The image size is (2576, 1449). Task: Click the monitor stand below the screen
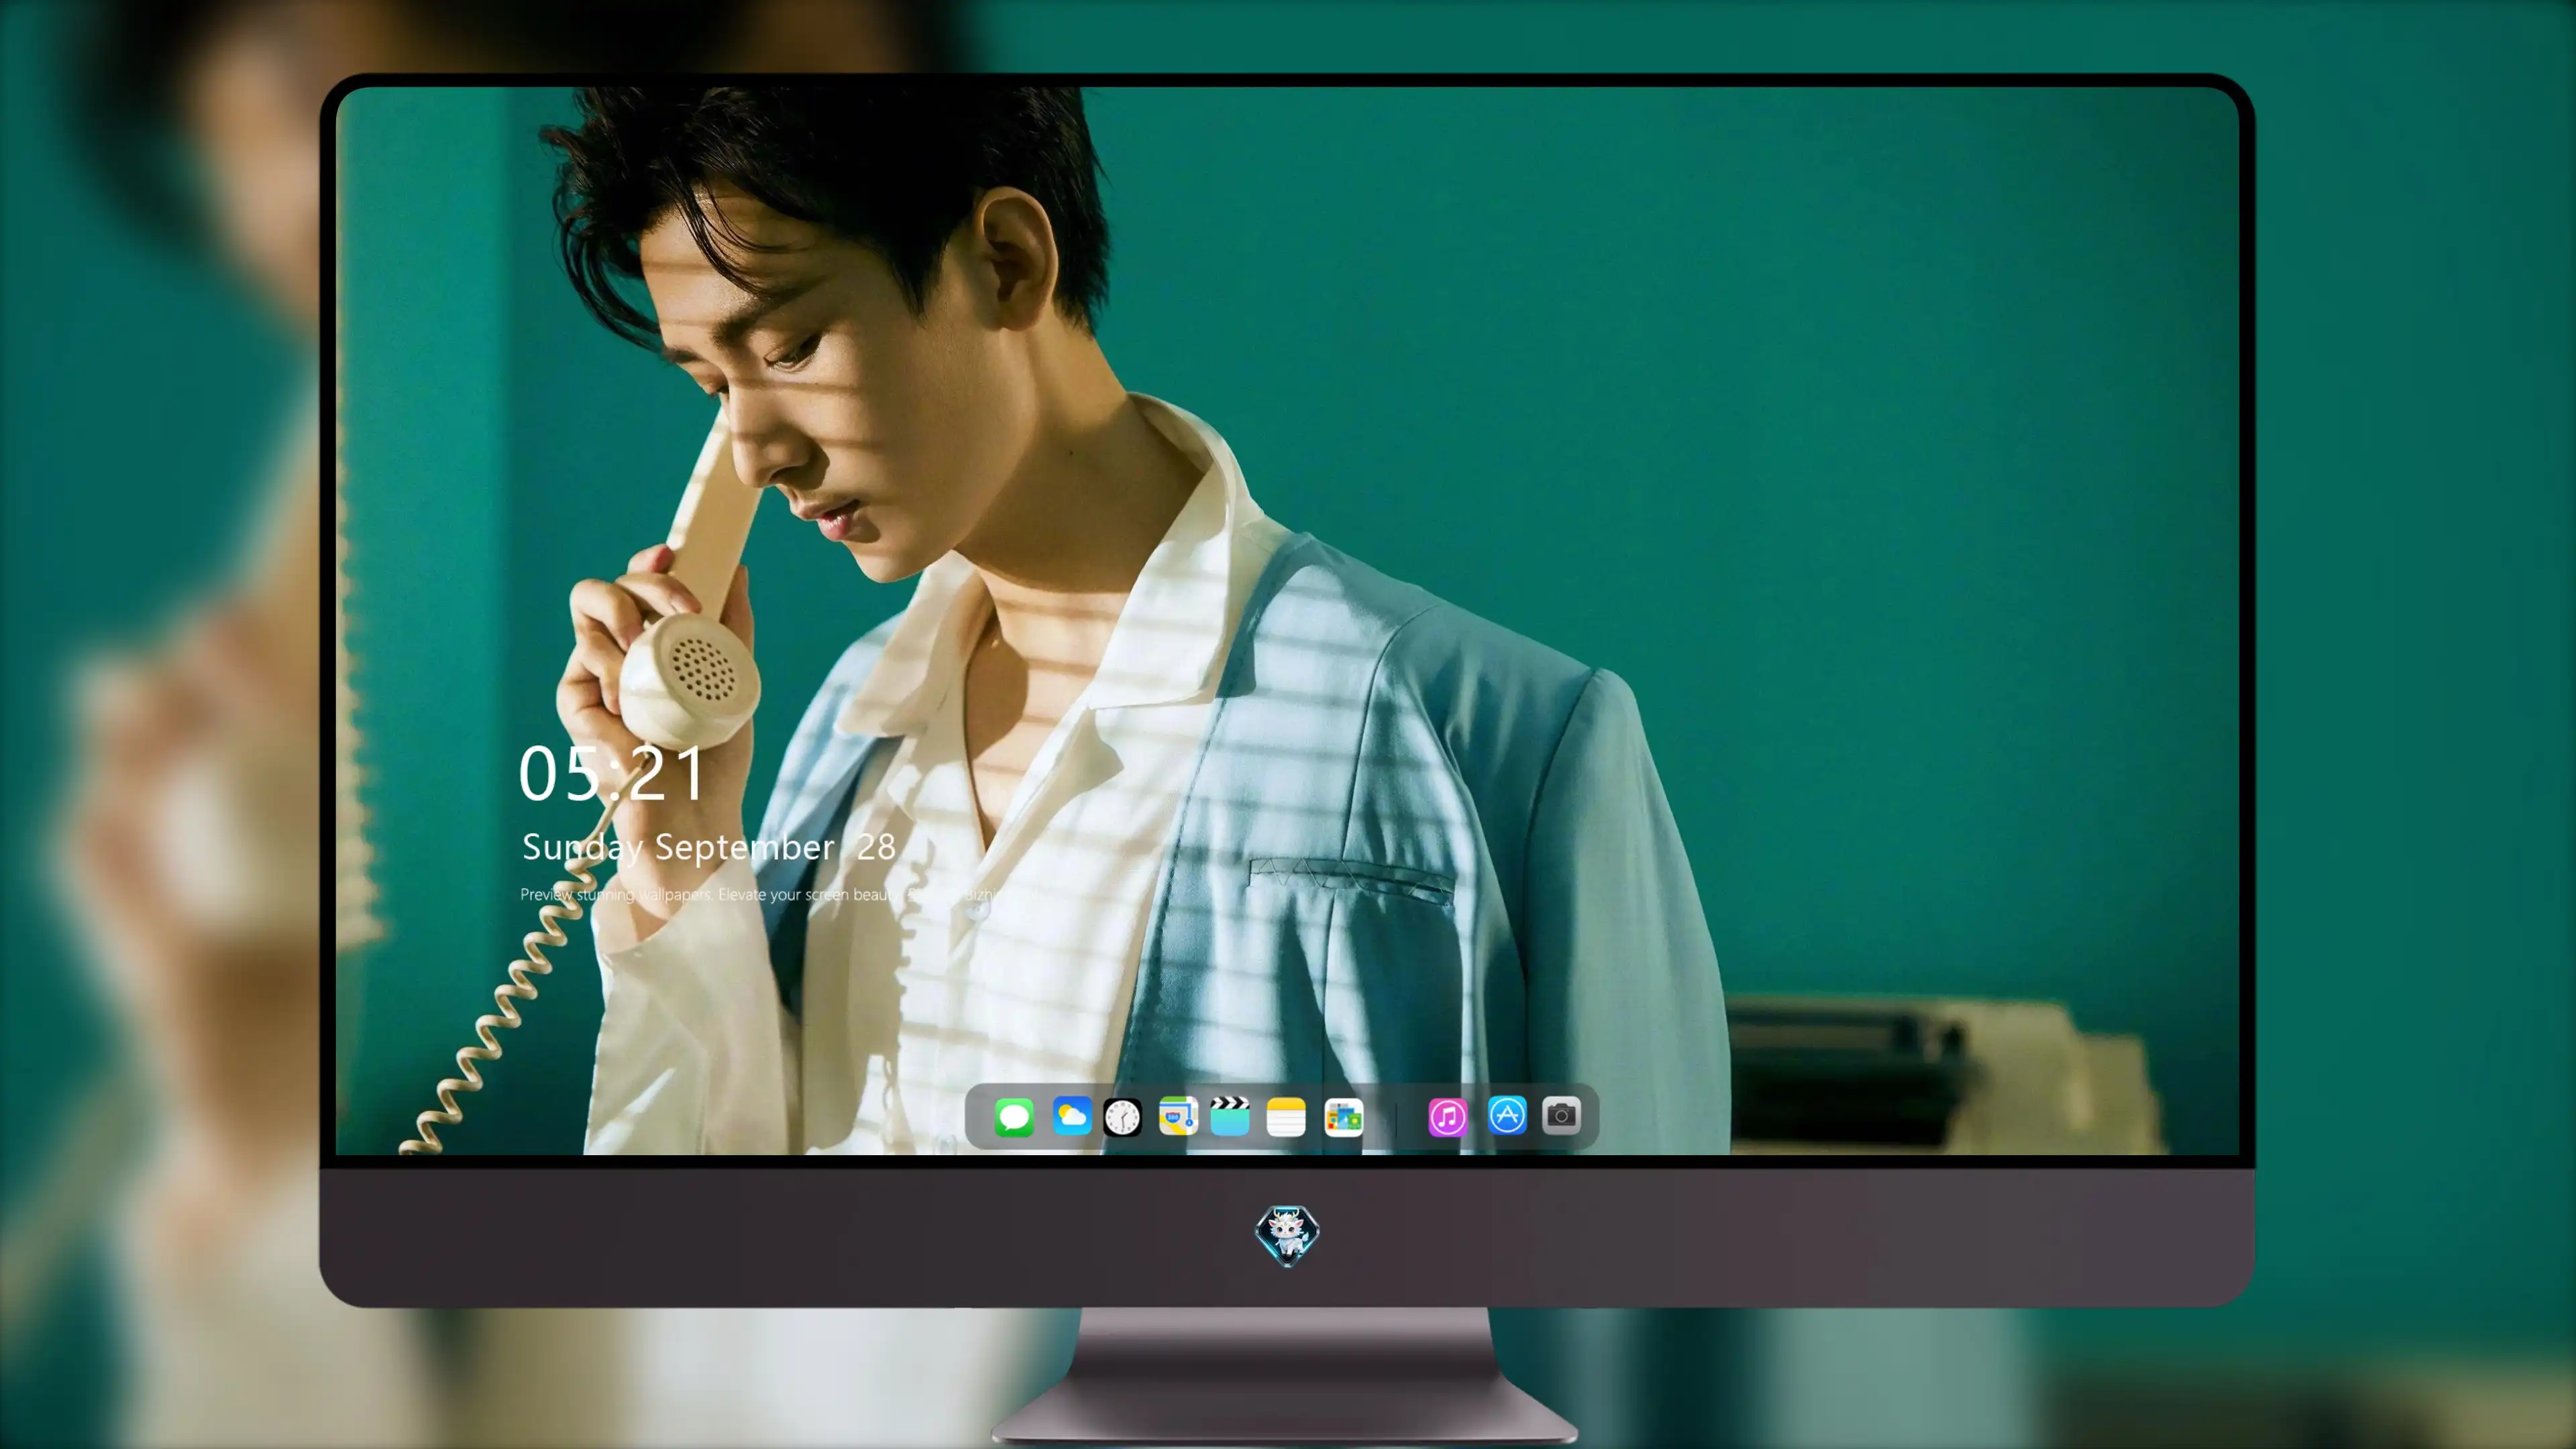coord(1286,1375)
